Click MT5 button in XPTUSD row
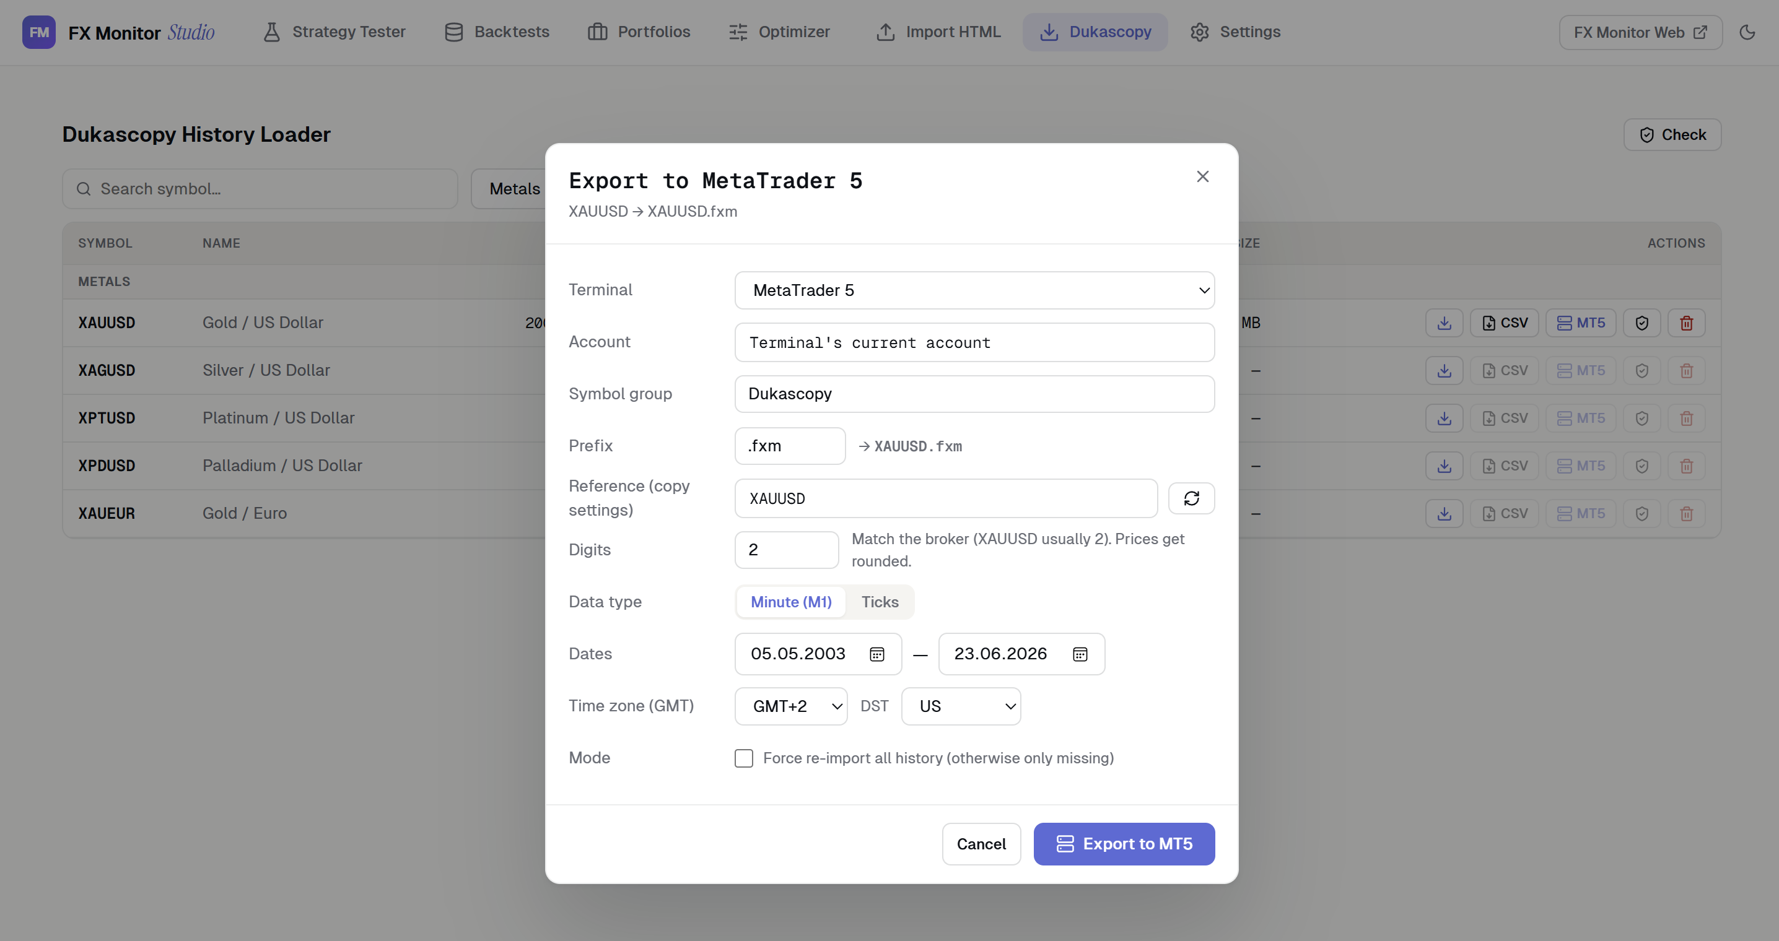1779x941 pixels. [x=1581, y=418]
